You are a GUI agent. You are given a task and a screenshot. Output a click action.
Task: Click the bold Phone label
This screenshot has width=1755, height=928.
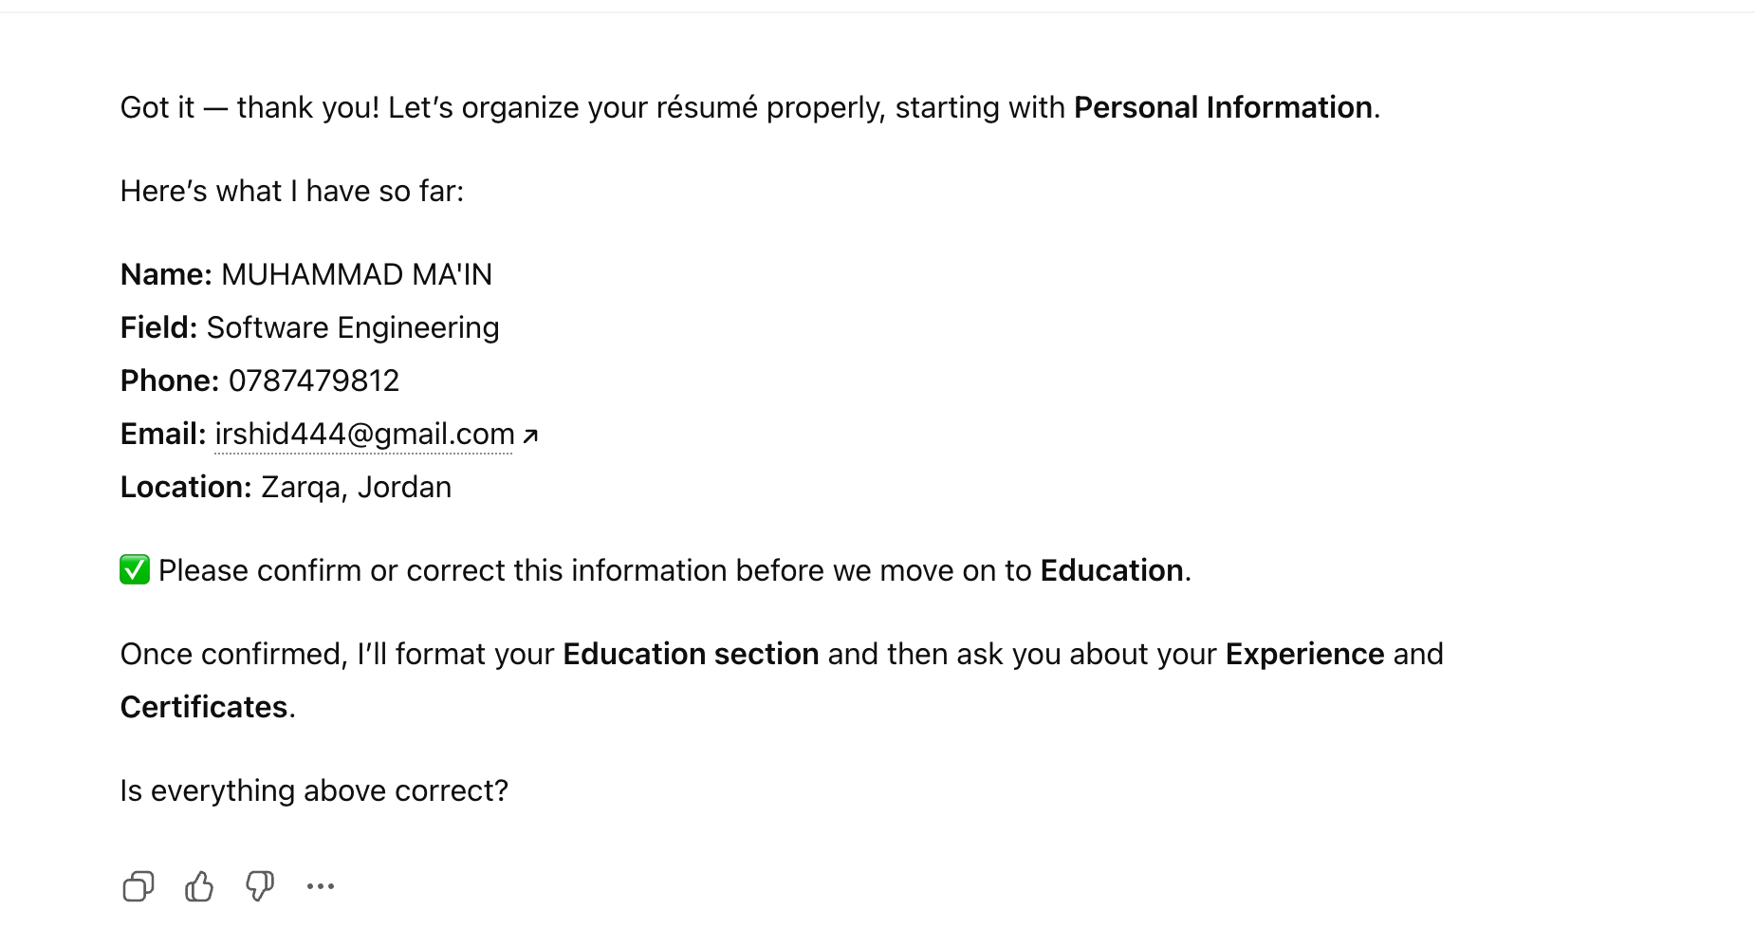point(170,381)
